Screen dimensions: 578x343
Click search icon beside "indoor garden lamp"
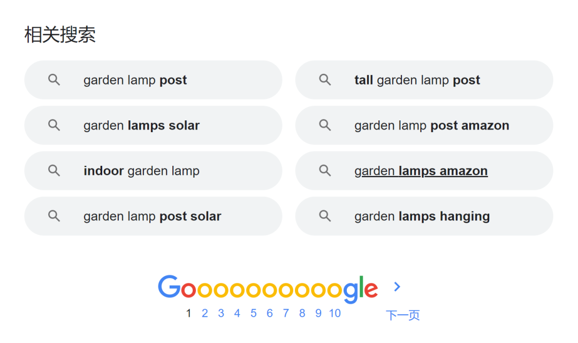[x=54, y=171]
